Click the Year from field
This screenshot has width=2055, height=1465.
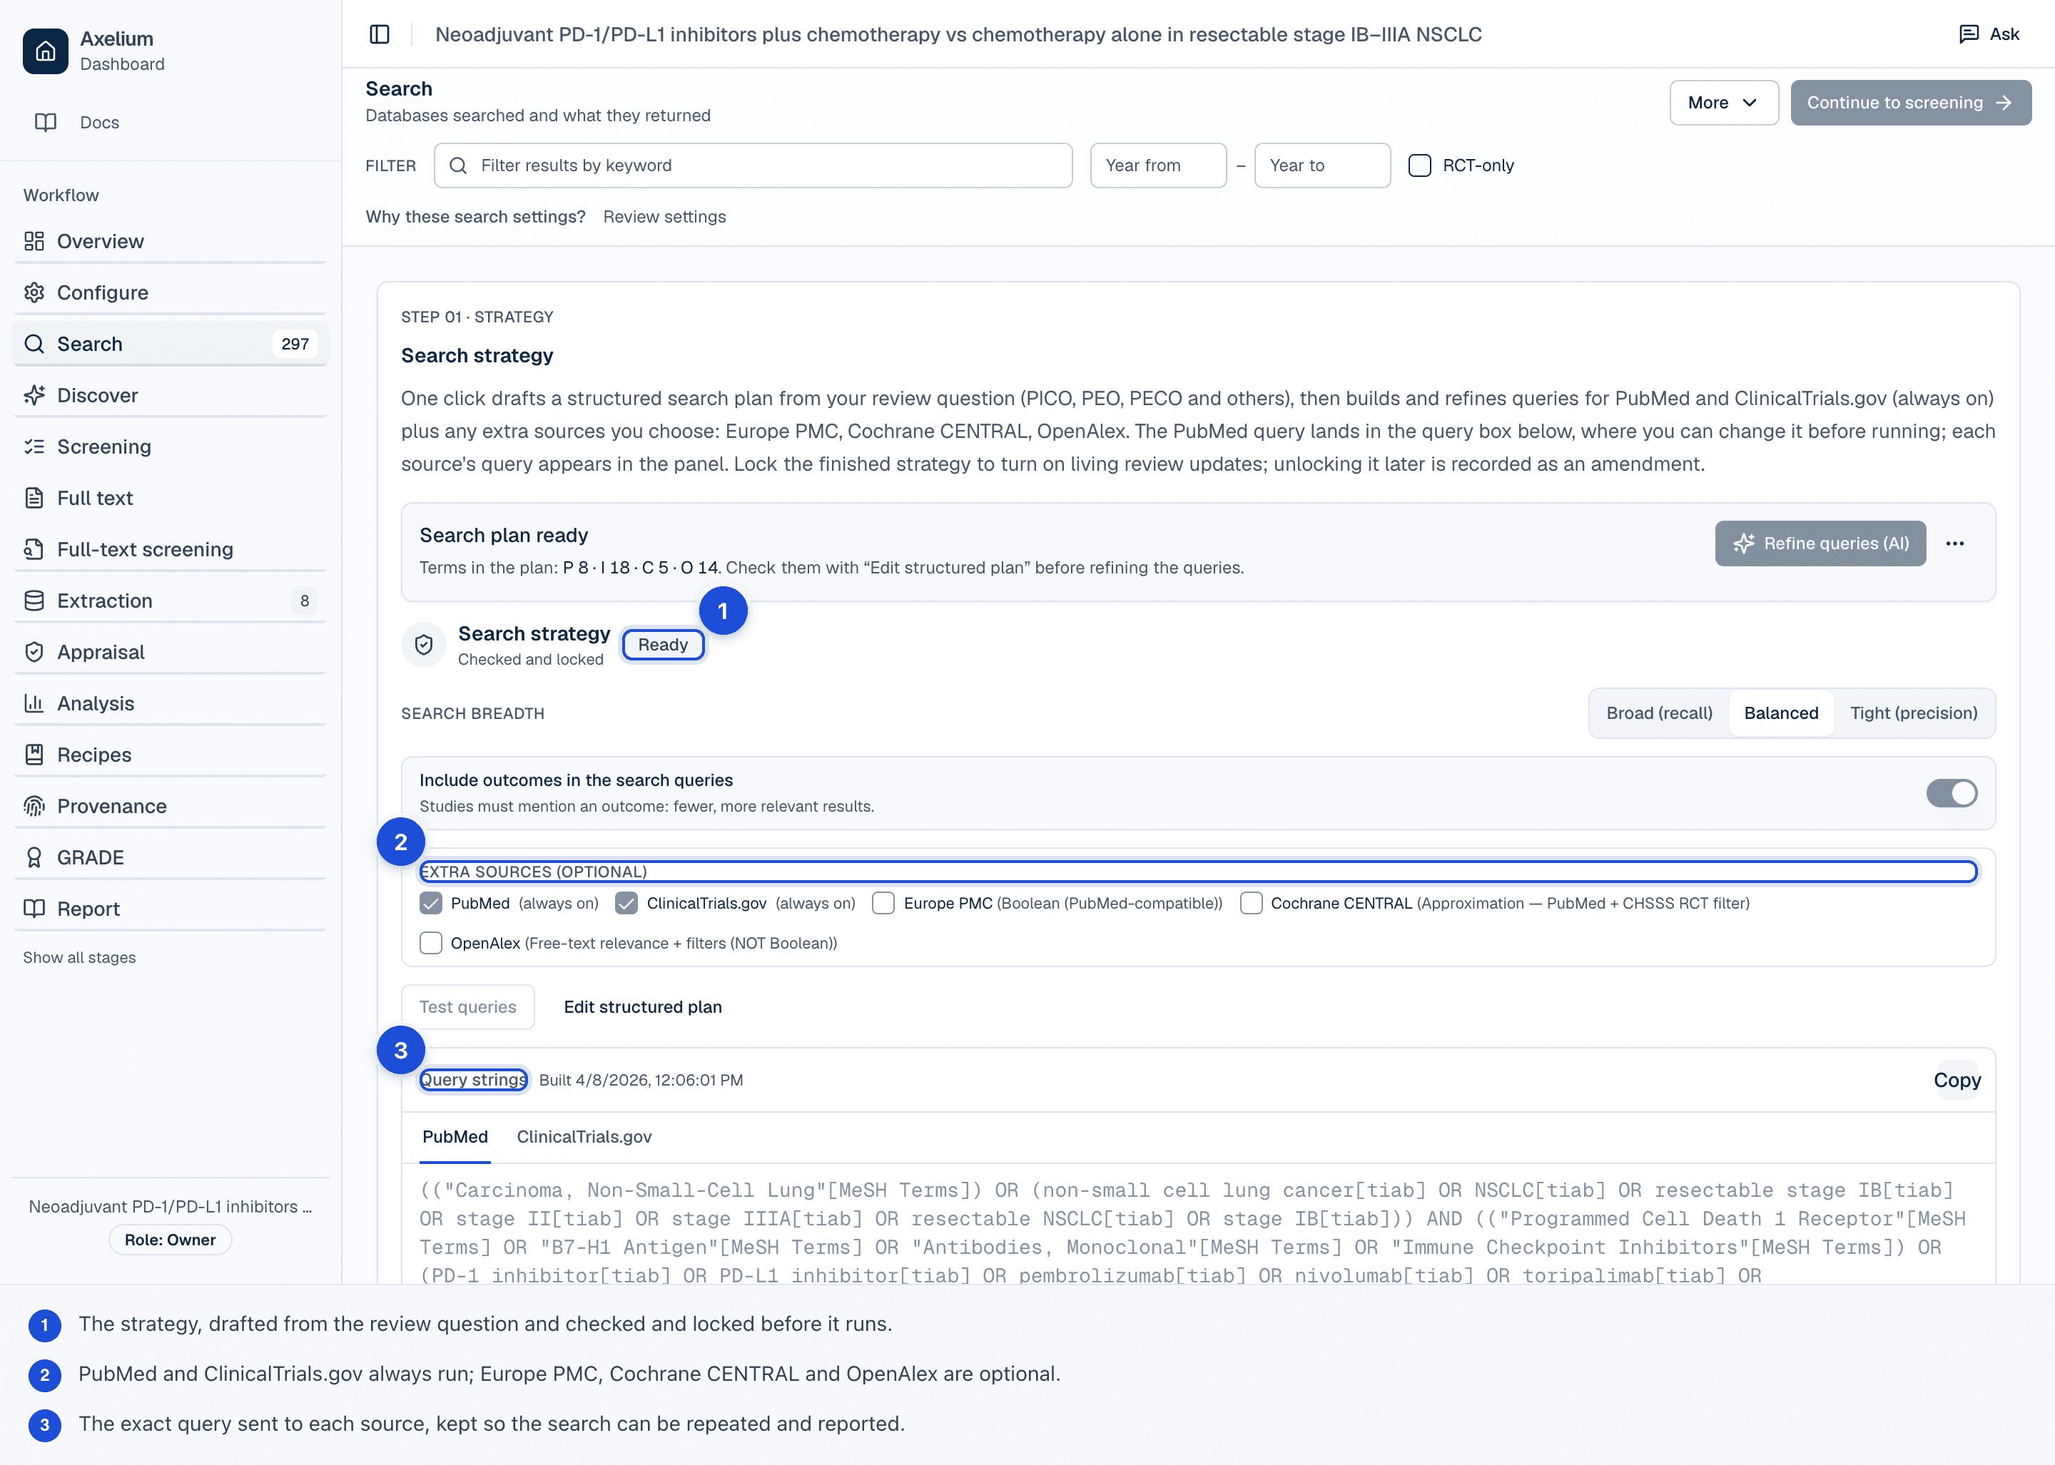click(x=1158, y=165)
